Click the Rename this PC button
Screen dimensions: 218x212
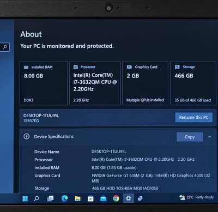[194, 117]
